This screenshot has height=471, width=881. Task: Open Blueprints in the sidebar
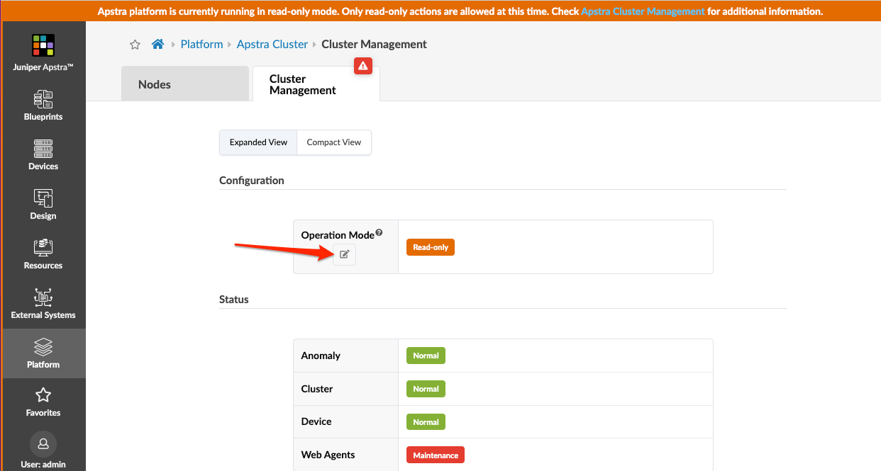click(x=43, y=105)
